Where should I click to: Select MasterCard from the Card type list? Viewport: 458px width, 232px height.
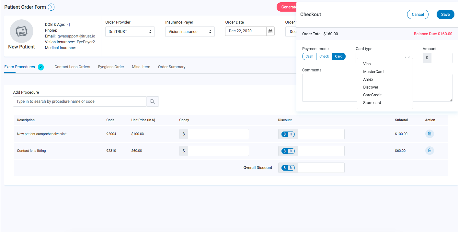(373, 71)
